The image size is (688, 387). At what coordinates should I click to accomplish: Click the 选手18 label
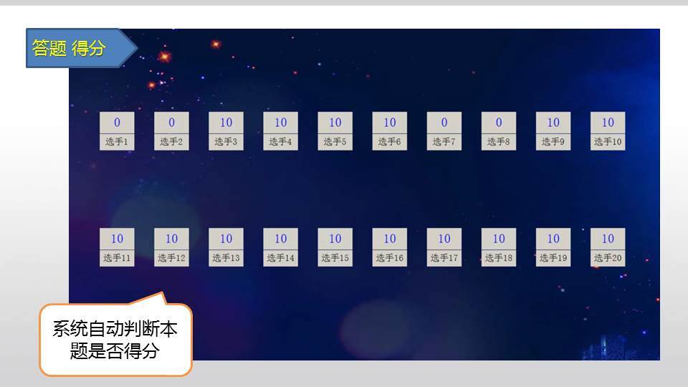click(x=499, y=258)
